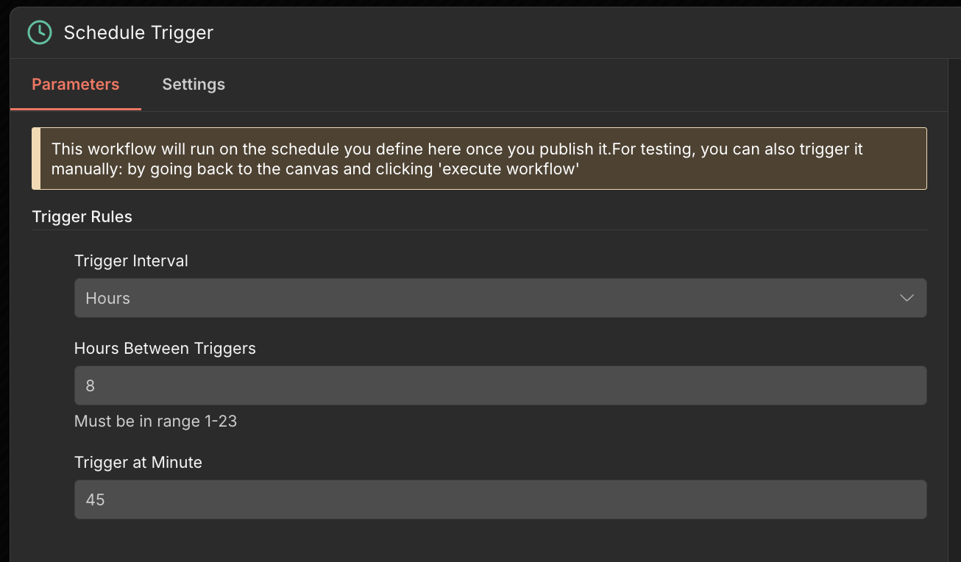Switch to the Settings tab

[x=194, y=85]
